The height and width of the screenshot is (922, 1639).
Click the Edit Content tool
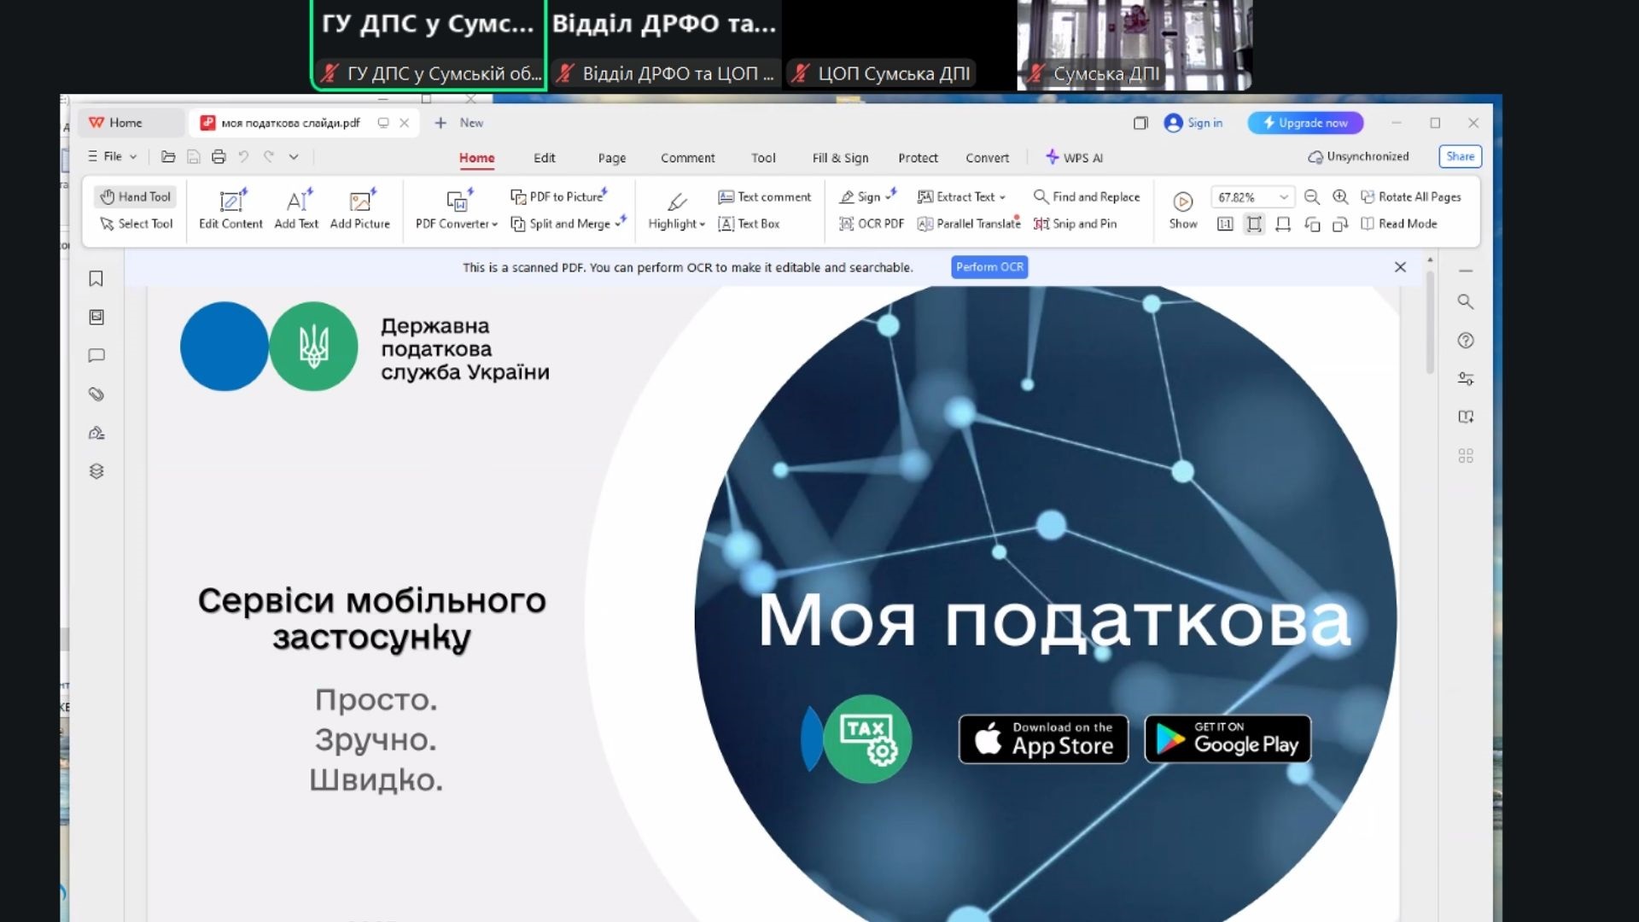coord(230,209)
